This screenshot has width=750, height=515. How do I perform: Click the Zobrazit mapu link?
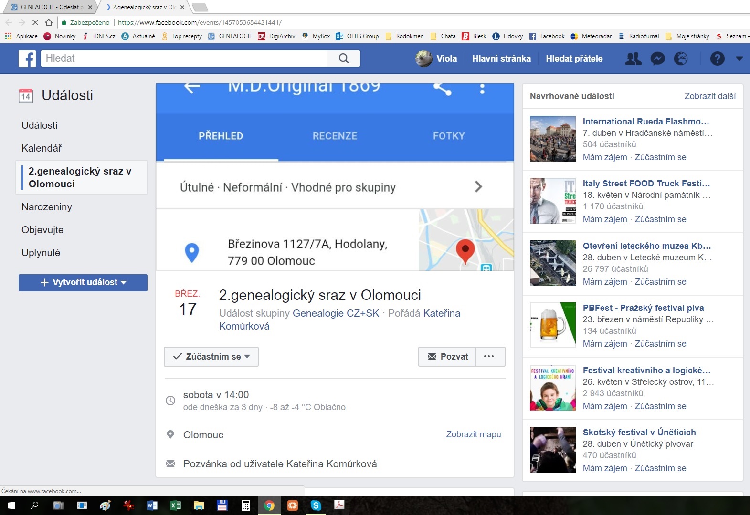click(473, 434)
